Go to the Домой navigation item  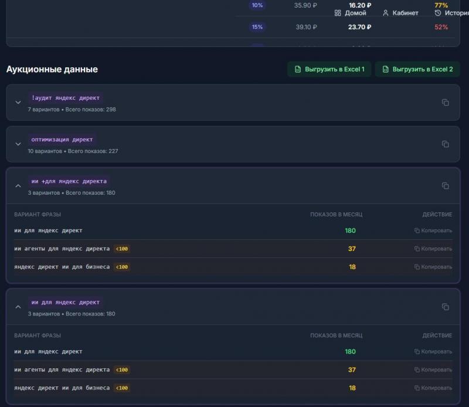tap(350, 13)
